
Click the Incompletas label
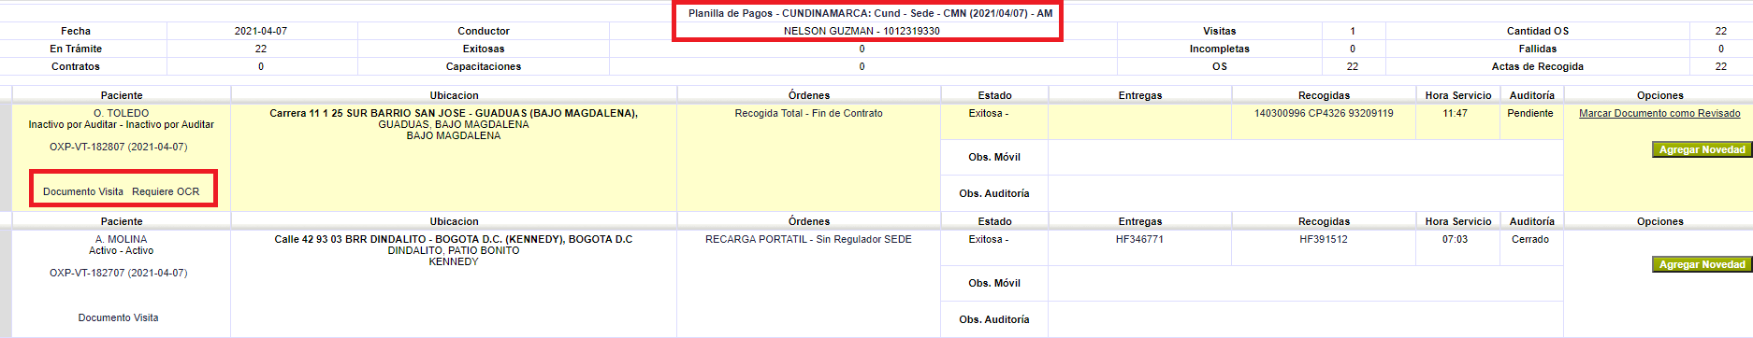pos(1219,49)
